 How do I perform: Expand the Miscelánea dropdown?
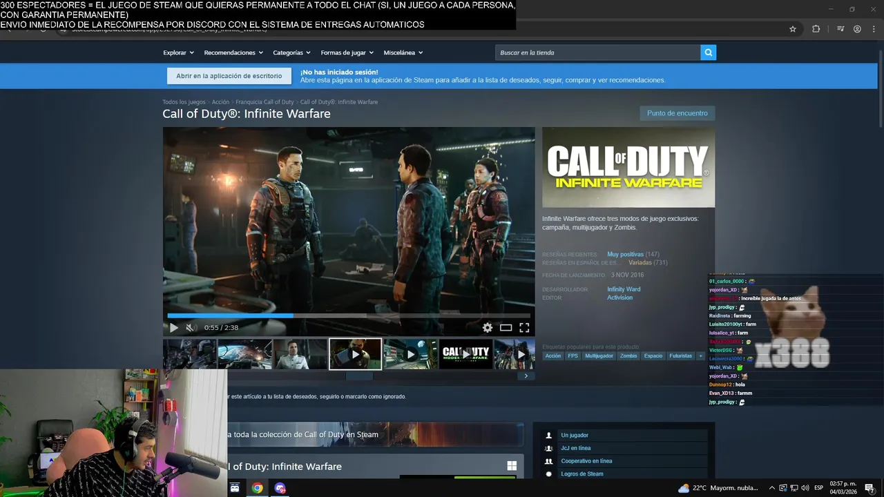(x=403, y=52)
